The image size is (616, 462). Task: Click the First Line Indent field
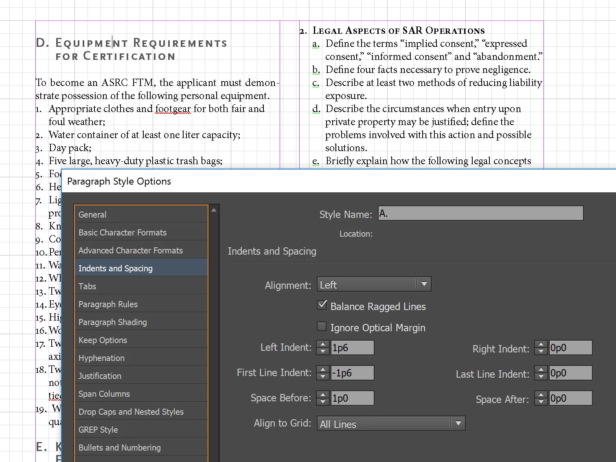tap(352, 373)
